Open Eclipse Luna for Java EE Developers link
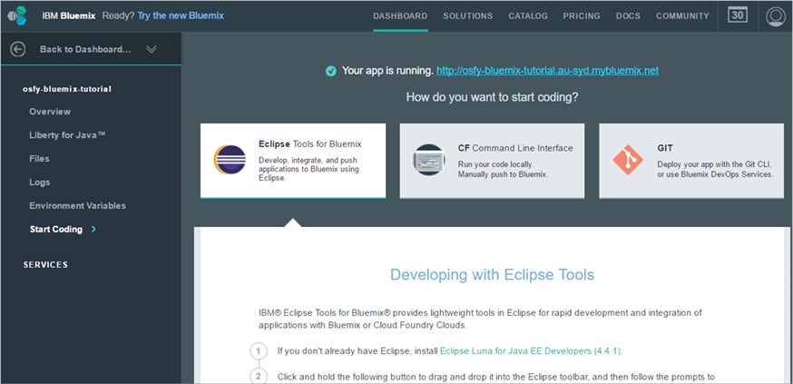793x384 pixels. click(531, 350)
